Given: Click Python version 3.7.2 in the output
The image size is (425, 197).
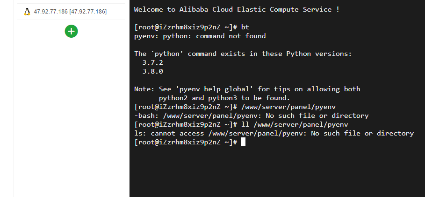Looking at the screenshot, I should (x=152, y=62).
